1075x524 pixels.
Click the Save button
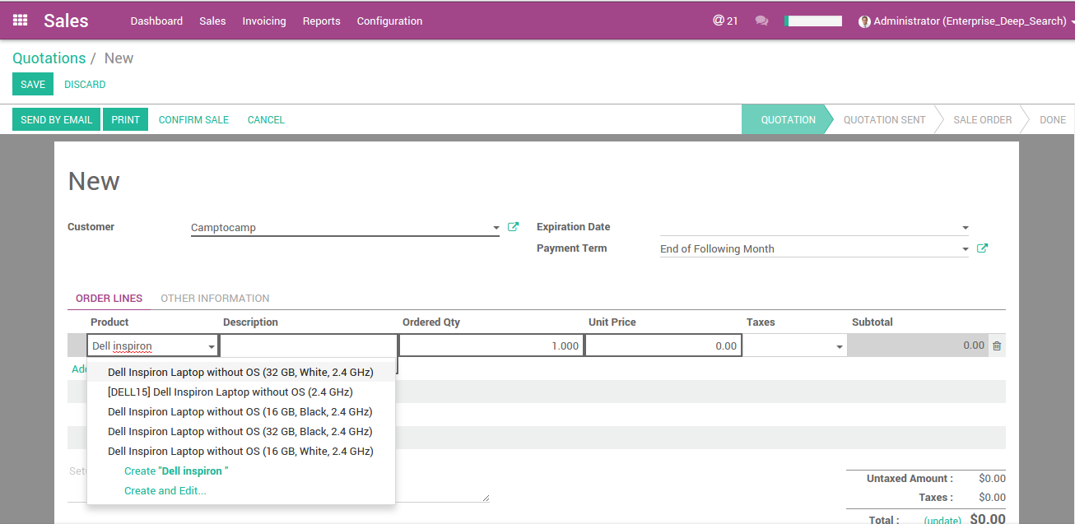[x=33, y=84]
